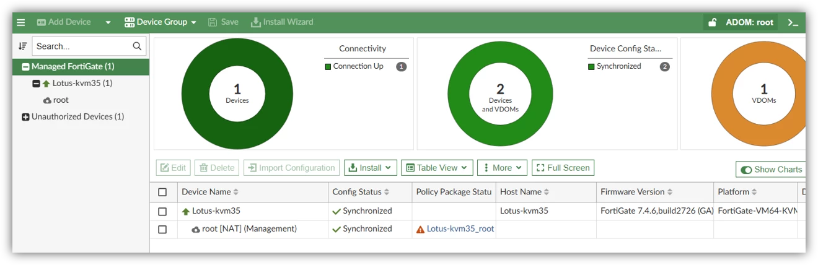Click the Connection Up count badge
The width and height of the screenshot is (818, 265).
point(401,67)
